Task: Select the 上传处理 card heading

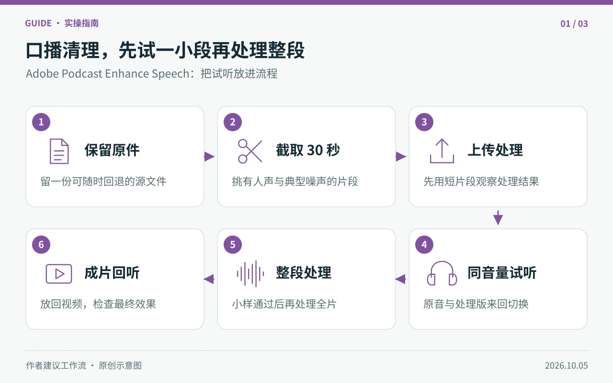Action: tap(495, 150)
